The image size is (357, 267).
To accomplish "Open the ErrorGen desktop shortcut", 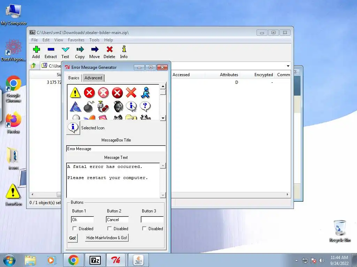I will (x=13, y=195).
